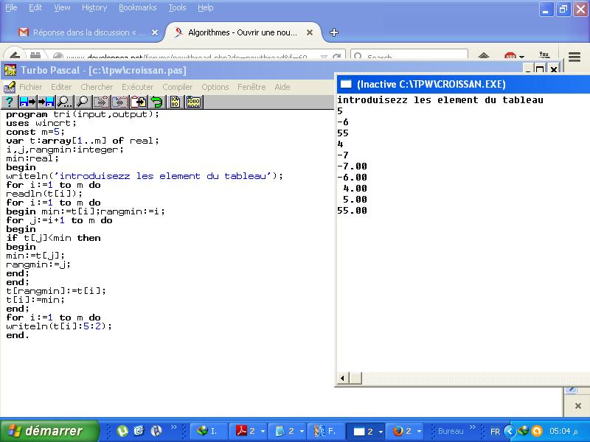Open Firefox View menu
Screen dimensions: 590x442
coord(62,7)
